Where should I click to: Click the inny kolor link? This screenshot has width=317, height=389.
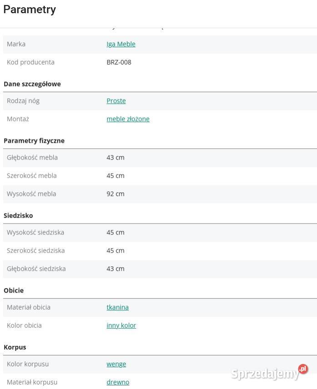click(121, 325)
